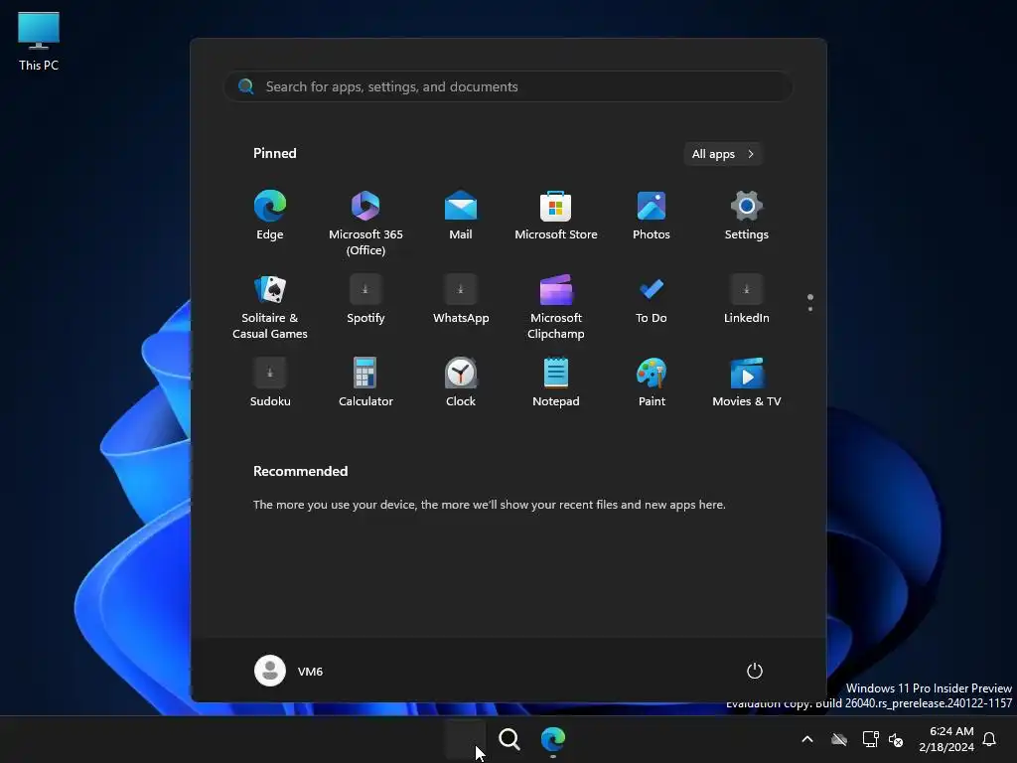Open the Spotify pinned app
The width and height of the screenshot is (1017, 763).
[x=365, y=300]
